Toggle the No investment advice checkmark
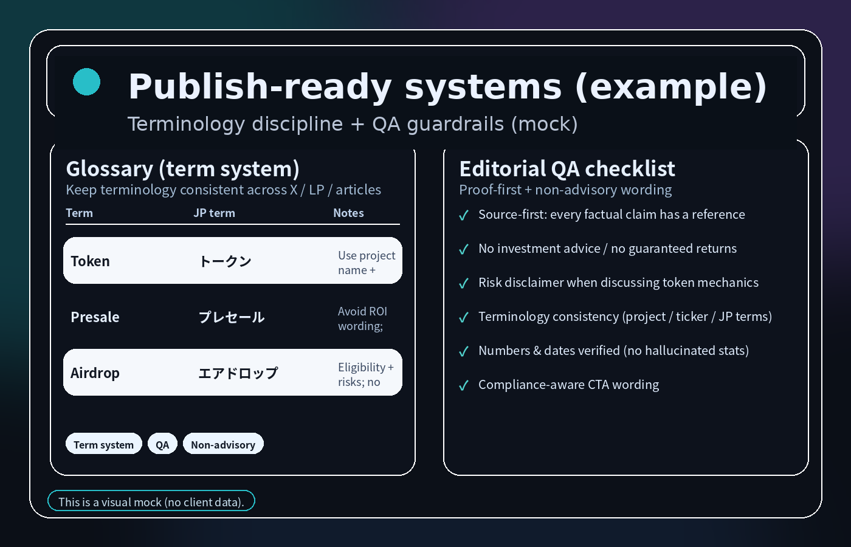851x547 pixels. coord(464,249)
